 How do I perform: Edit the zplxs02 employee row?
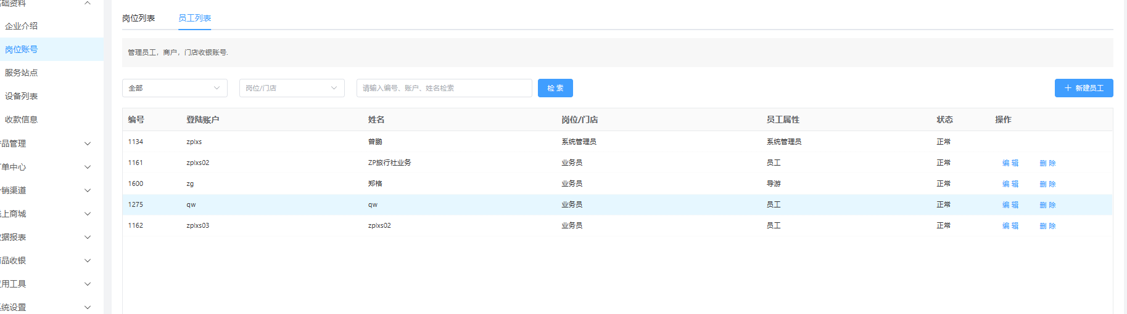pyautogui.click(x=1010, y=163)
